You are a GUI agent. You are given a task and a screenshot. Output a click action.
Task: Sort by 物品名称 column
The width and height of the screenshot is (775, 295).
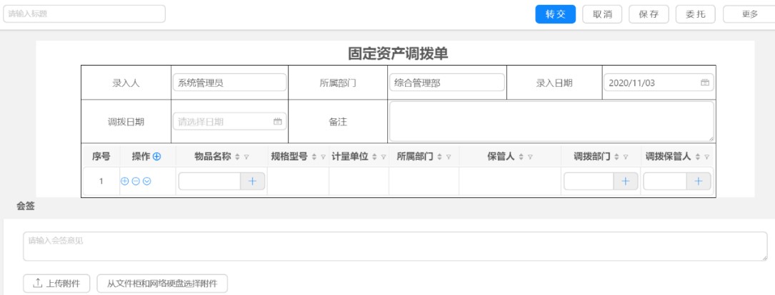tap(236, 157)
